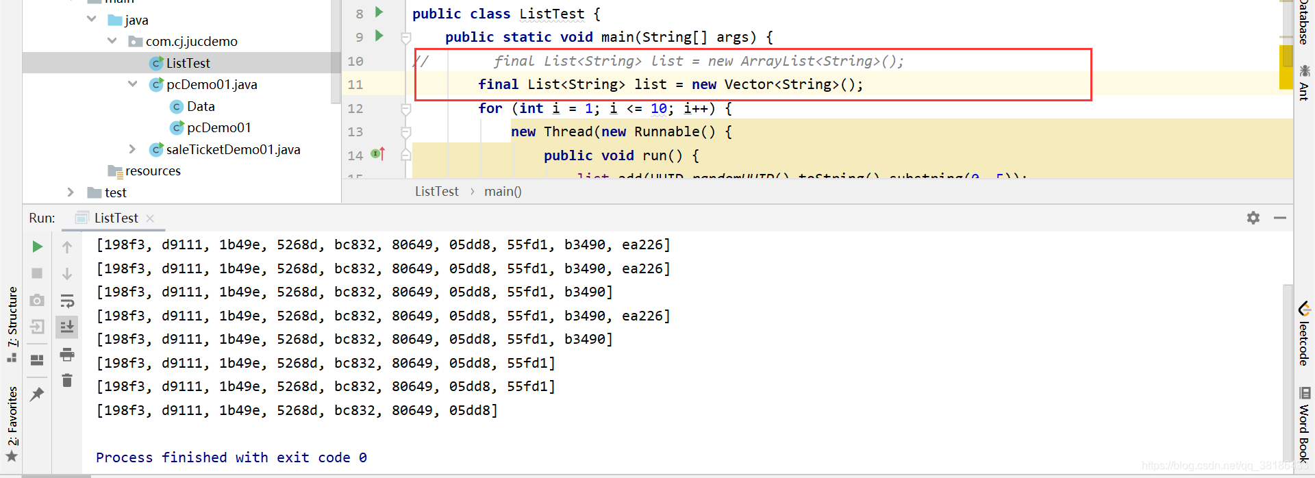
Task: Select the com.cj.jucdemo package row
Action: coord(181,41)
